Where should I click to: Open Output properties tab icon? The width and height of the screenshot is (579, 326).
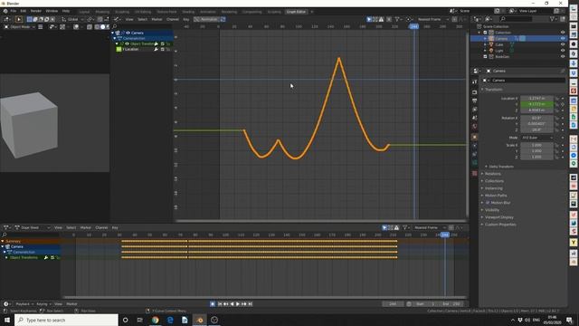point(474,101)
